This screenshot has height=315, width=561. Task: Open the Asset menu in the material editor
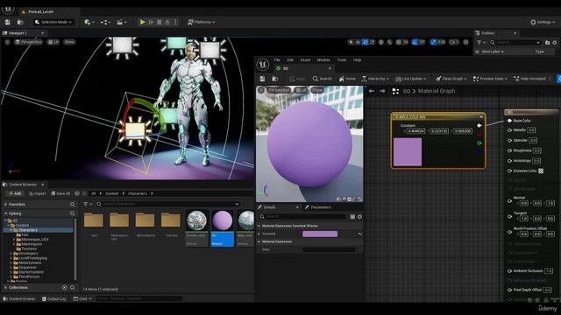305,60
